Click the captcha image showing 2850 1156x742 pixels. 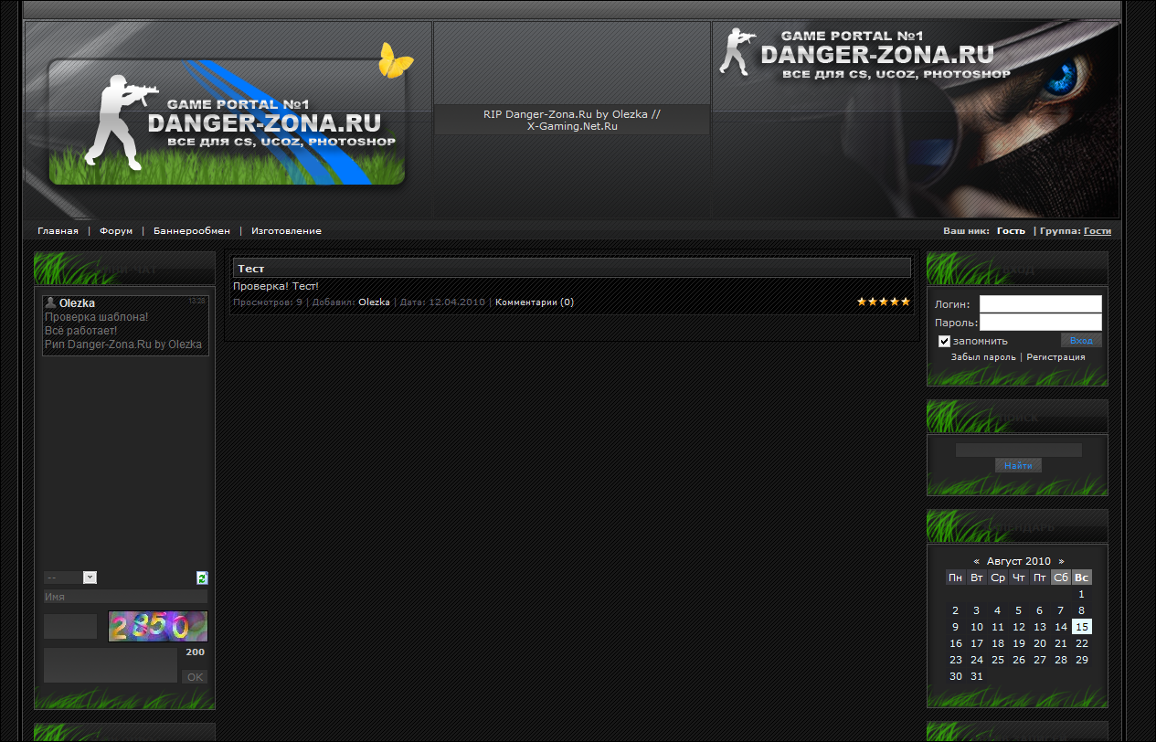tap(158, 627)
